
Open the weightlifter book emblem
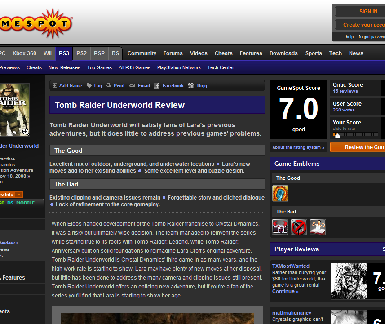click(318, 227)
